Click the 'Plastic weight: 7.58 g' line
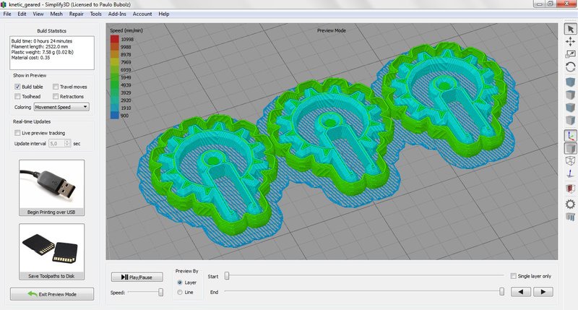The width and height of the screenshot is (578, 310). click(x=43, y=52)
